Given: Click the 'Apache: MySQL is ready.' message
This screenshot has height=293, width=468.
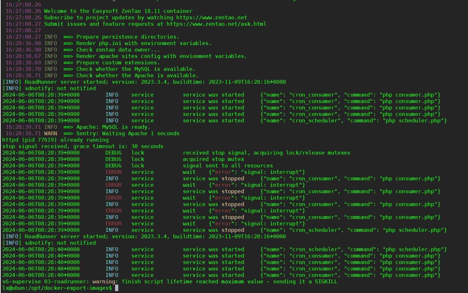Looking at the screenshot, I should click(113, 127).
